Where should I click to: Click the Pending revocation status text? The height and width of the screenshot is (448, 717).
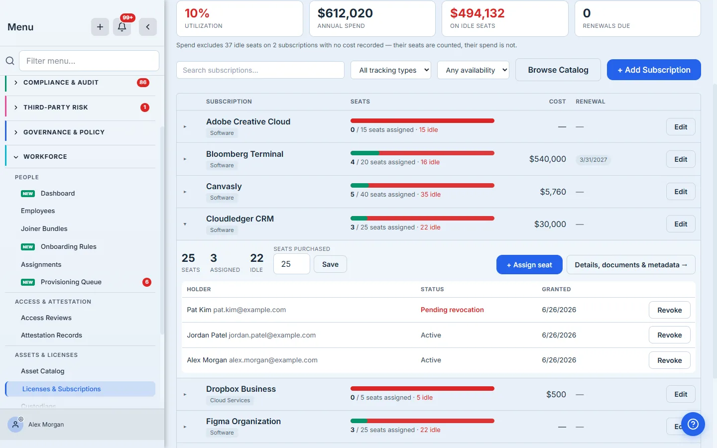[452, 310]
